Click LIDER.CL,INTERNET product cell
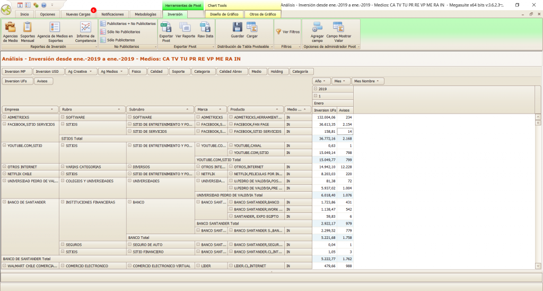The height and width of the screenshot is (291, 543). click(256, 266)
